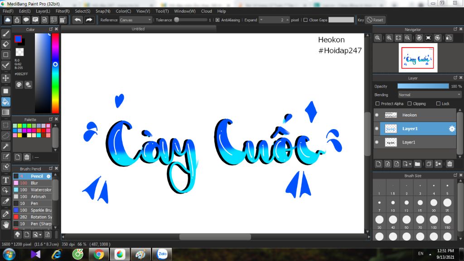Open Internet Explorer from the taskbar
464x261 pixels.
point(56,254)
